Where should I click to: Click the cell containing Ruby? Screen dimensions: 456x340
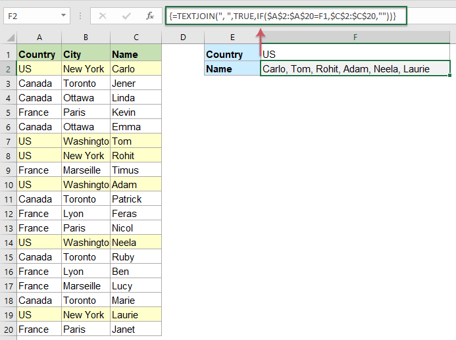(x=136, y=257)
